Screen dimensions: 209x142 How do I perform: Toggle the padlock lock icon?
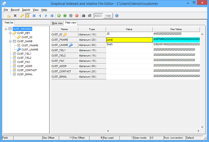(27, 16)
